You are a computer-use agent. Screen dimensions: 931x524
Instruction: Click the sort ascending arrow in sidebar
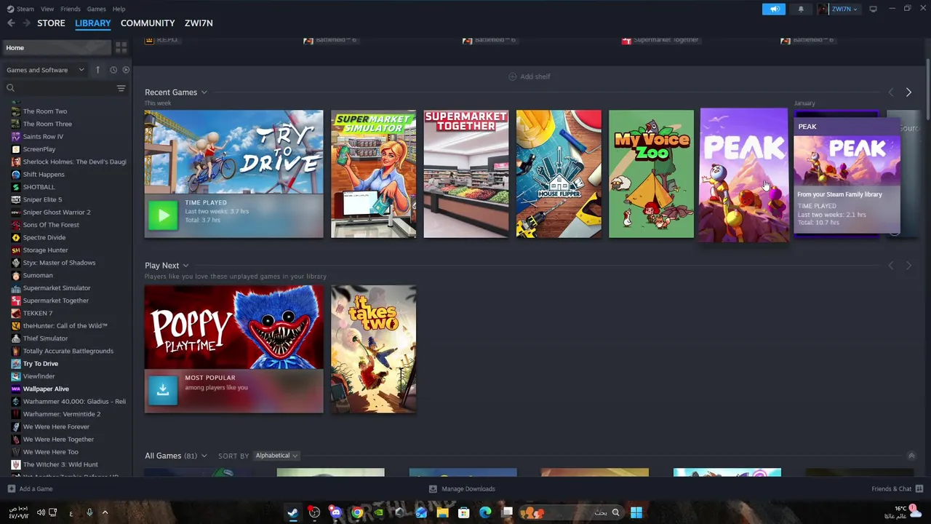(x=97, y=70)
